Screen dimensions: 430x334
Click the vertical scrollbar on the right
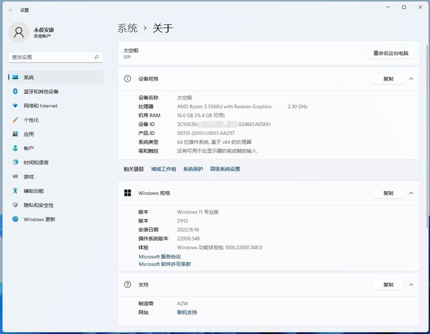427,136
